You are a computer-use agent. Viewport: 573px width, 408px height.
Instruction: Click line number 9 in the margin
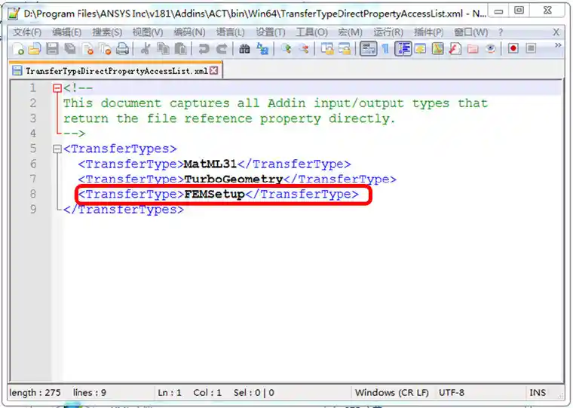point(33,209)
